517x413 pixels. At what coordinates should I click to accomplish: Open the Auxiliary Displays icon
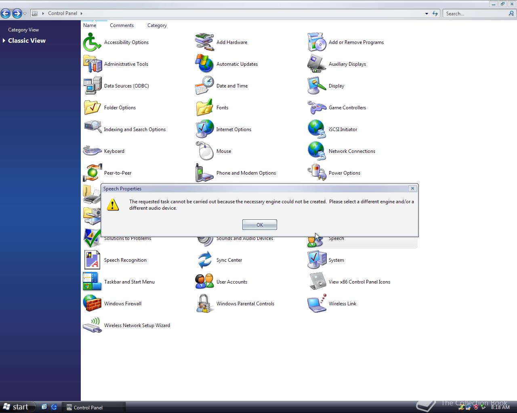point(317,64)
